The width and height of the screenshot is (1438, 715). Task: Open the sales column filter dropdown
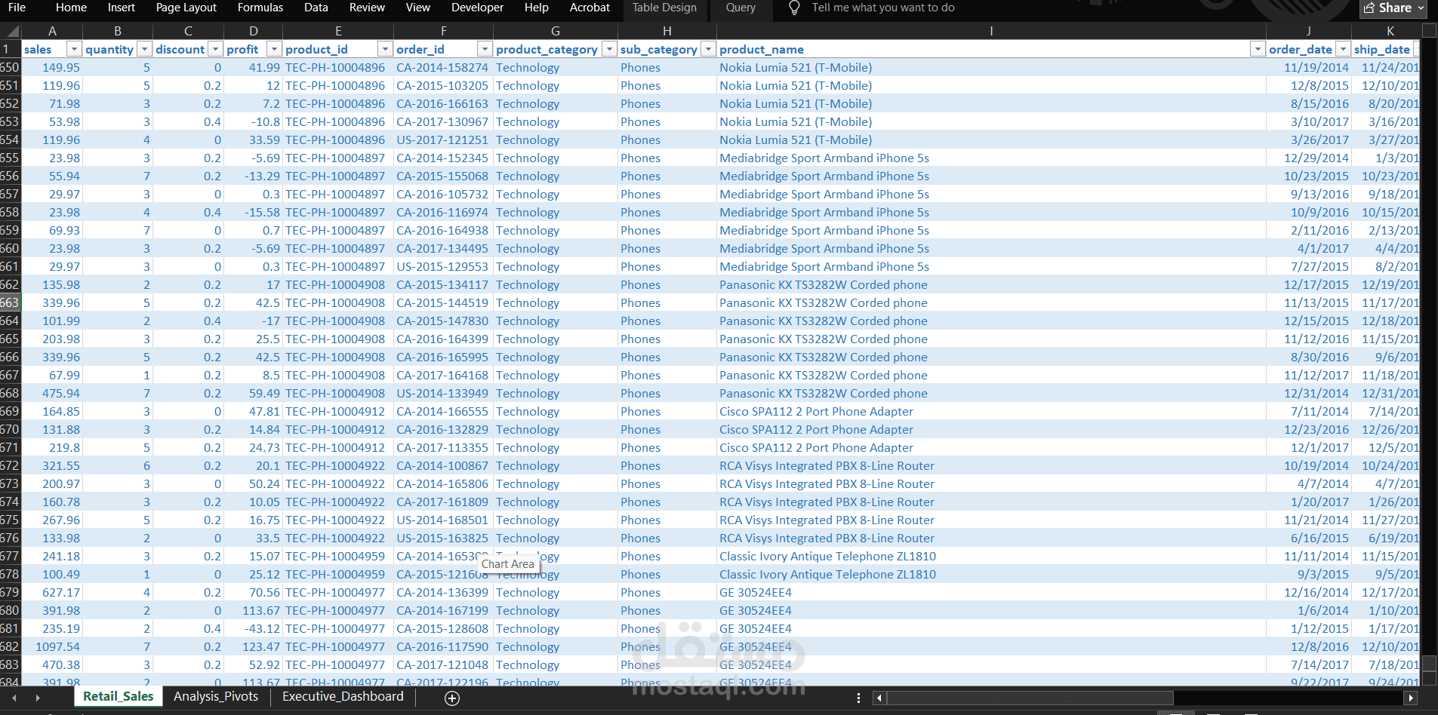[74, 49]
